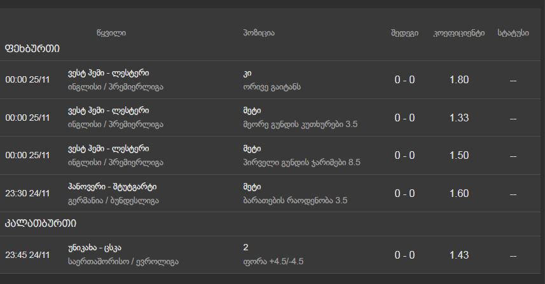The image size is (545, 284).
Task: Click the 1.43 basketball coefficient
Action: point(459,255)
